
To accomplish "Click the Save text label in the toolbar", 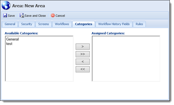I will 11,16.
